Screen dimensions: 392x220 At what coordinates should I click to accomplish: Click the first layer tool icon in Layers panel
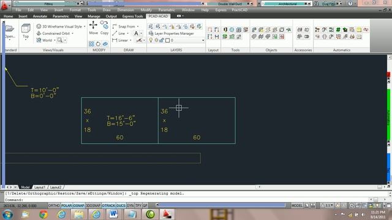151,26
